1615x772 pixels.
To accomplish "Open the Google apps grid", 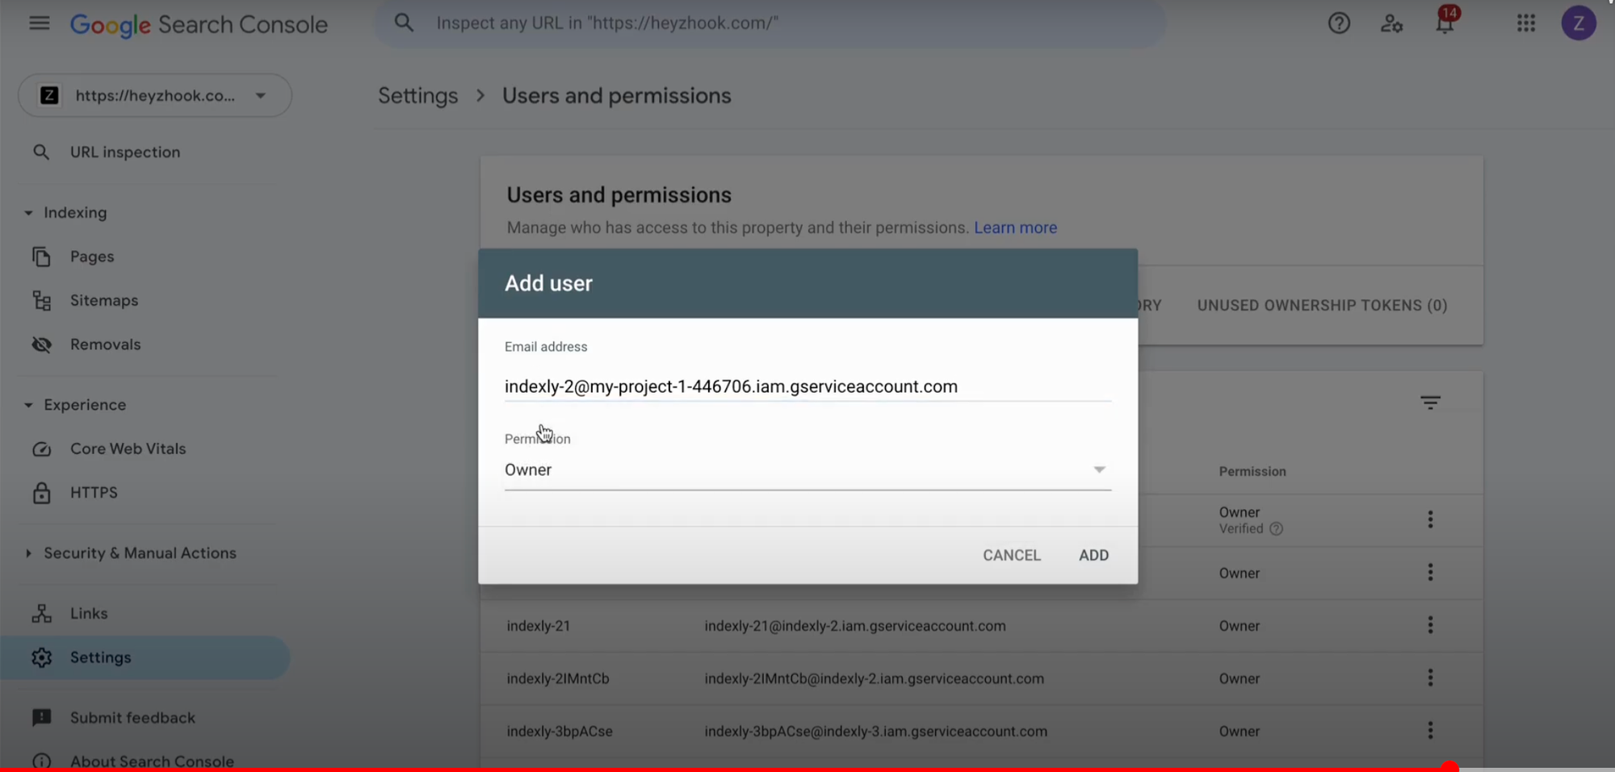I will pyautogui.click(x=1525, y=23).
